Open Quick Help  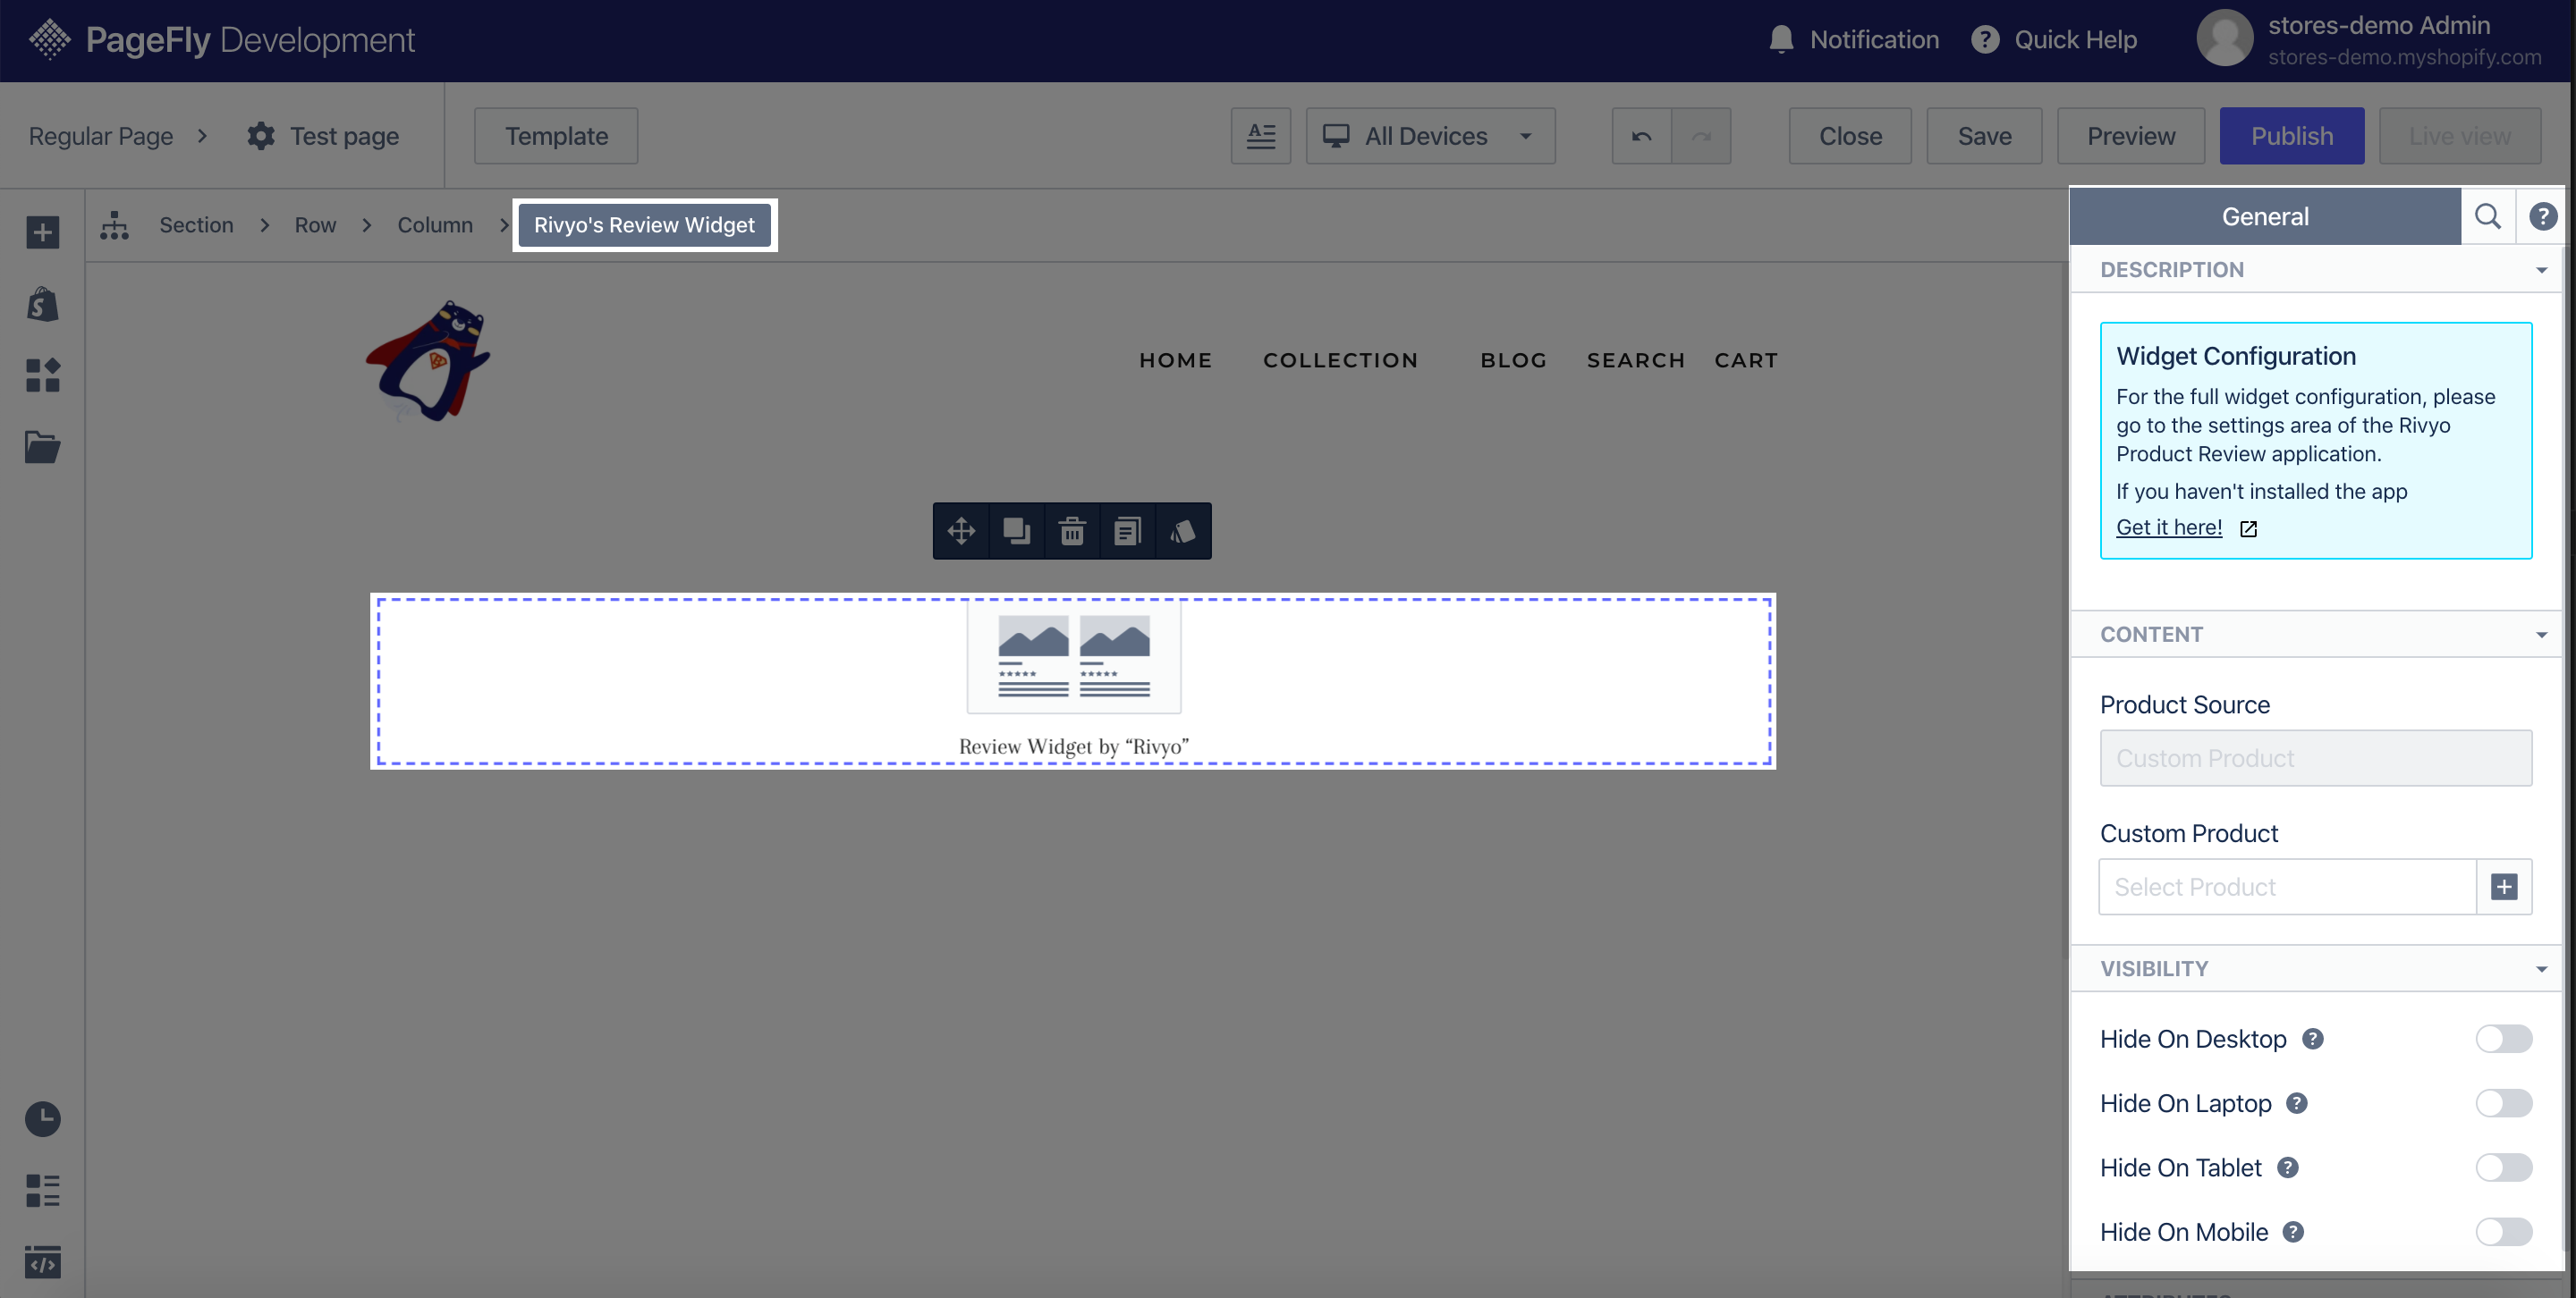coord(2054,40)
